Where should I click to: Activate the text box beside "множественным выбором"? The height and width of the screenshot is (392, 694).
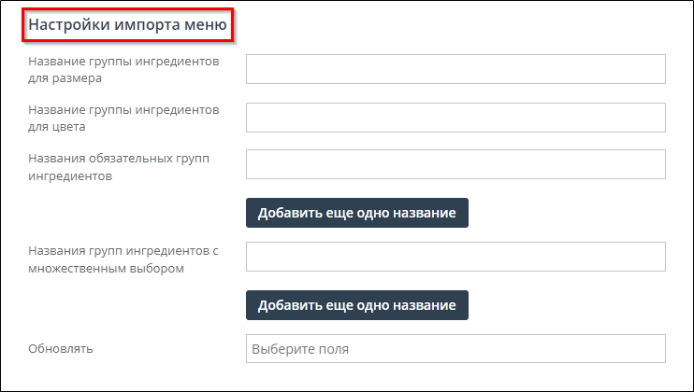[x=455, y=258]
